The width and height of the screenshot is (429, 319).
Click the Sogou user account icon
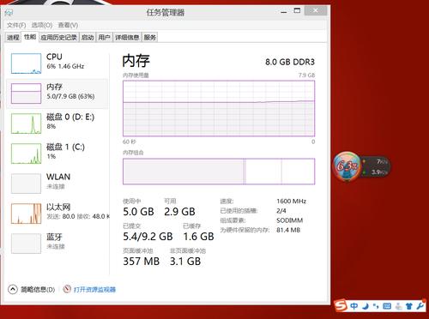pyautogui.click(x=398, y=306)
